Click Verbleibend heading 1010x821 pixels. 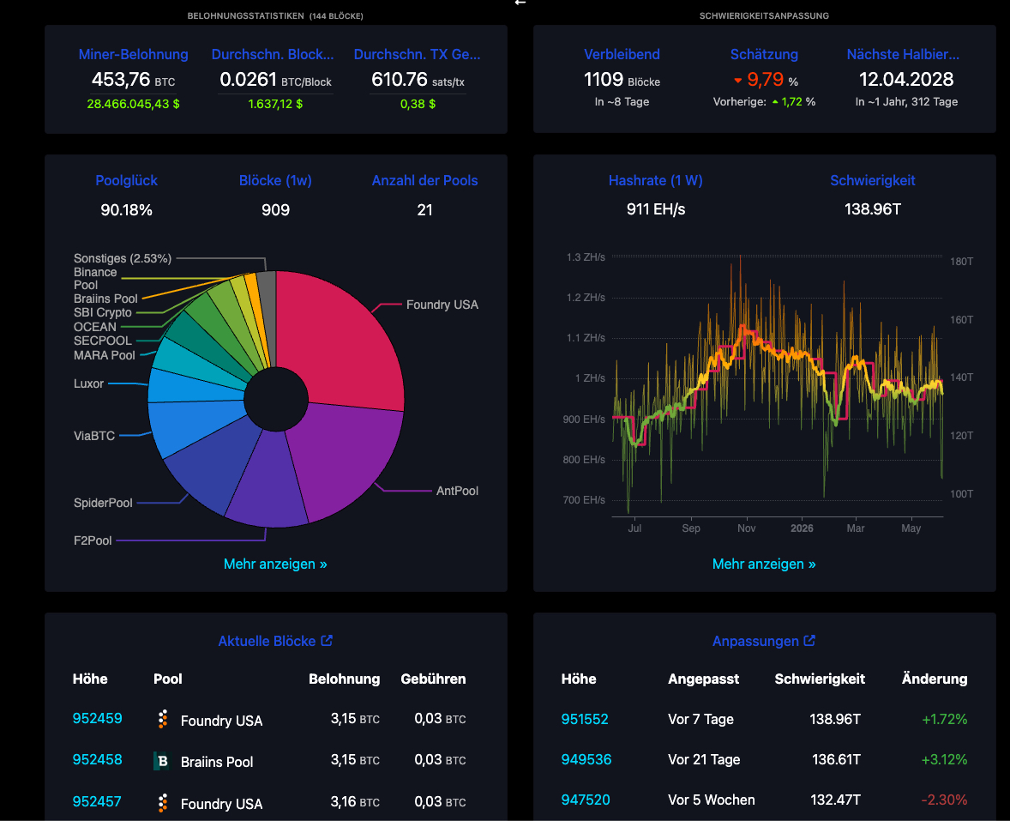(622, 55)
